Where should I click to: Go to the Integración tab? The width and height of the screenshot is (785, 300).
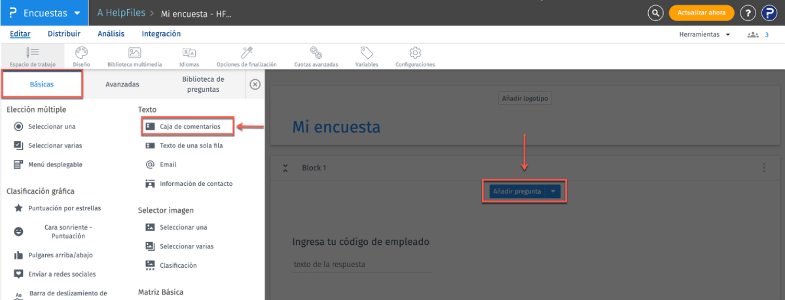[161, 34]
